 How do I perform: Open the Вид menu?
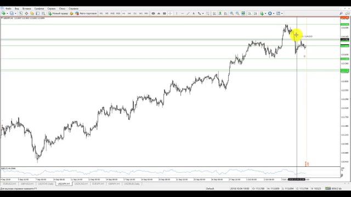pos(17,9)
